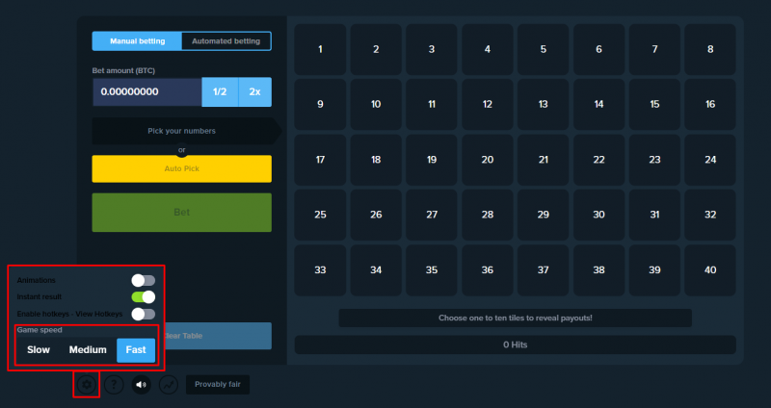The width and height of the screenshot is (771, 408).
Task: Pick keno tile number 17
Action: pyautogui.click(x=320, y=160)
